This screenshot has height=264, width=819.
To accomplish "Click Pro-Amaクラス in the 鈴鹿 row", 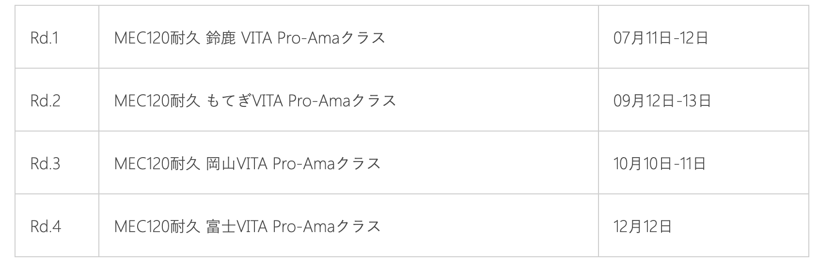I will pyautogui.click(x=331, y=38).
